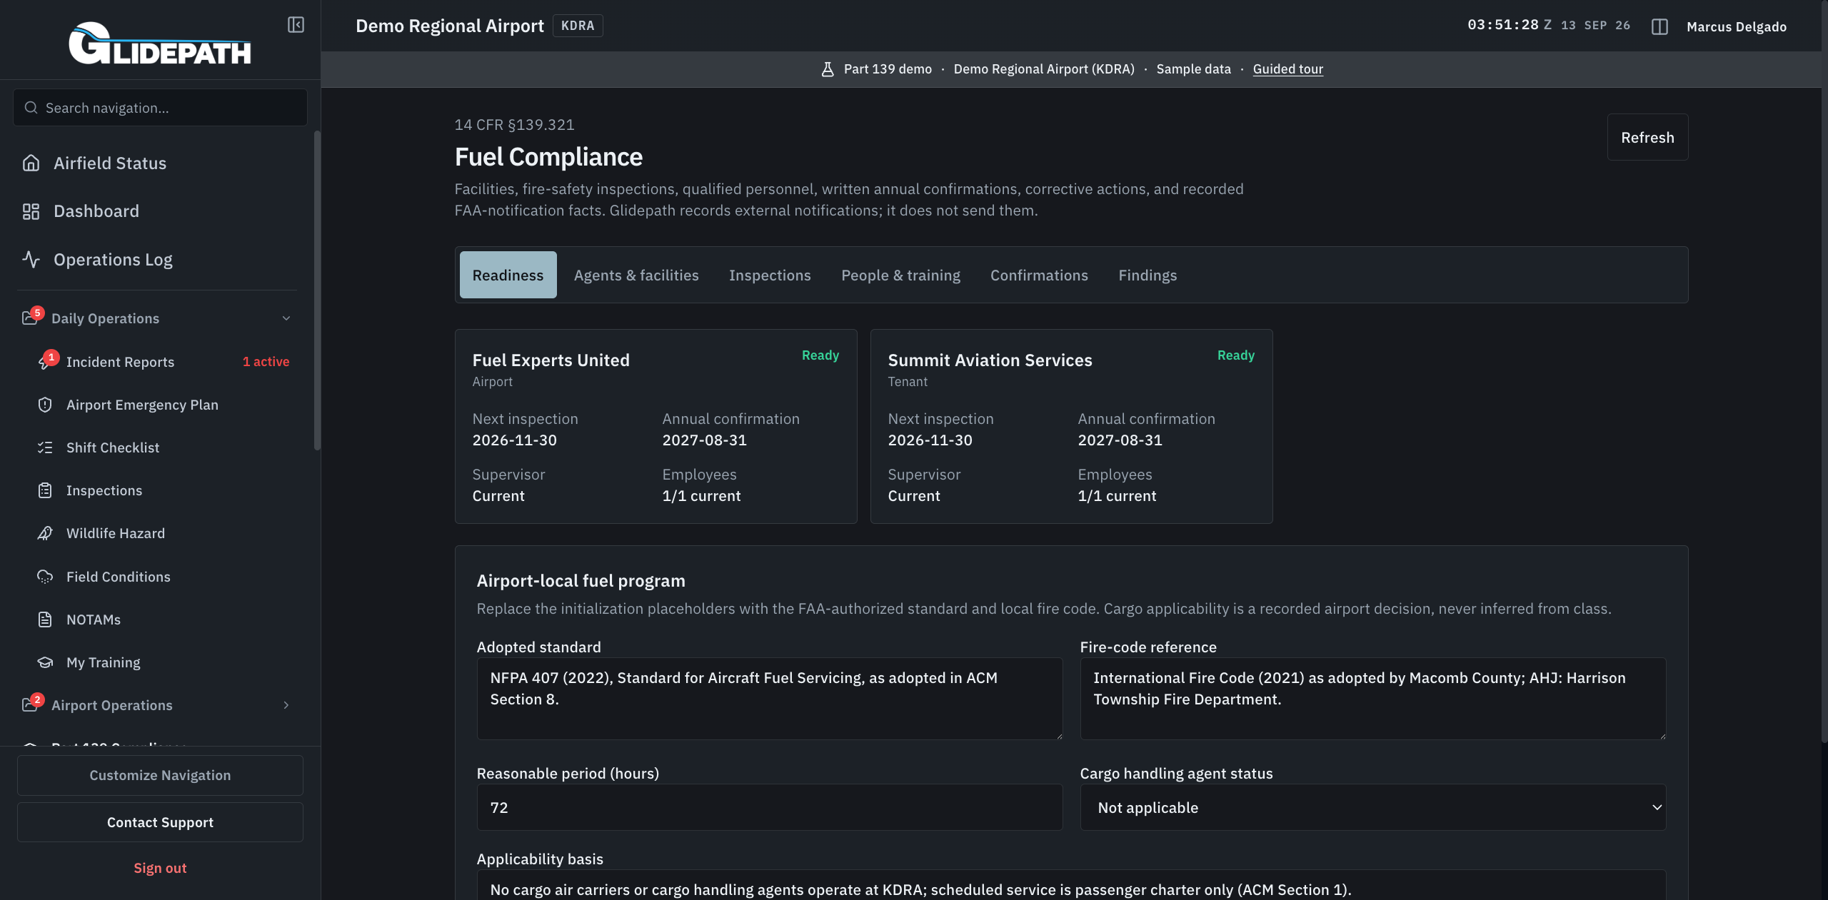Click the '1 active' incident badge
The height and width of the screenshot is (900, 1828).
pyautogui.click(x=266, y=362)
